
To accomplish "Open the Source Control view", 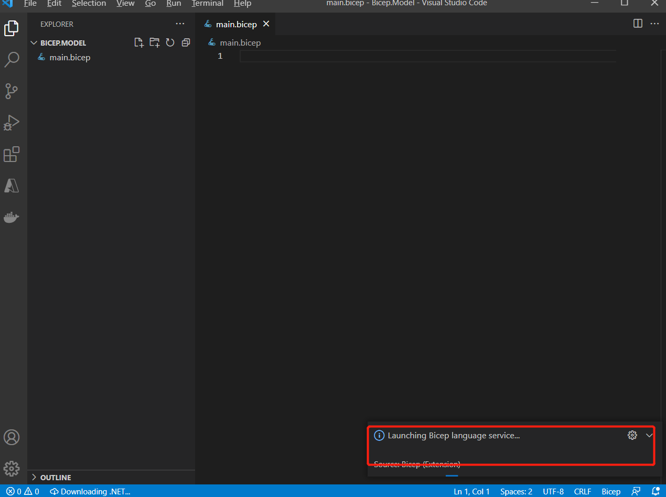I will [12, 91].
